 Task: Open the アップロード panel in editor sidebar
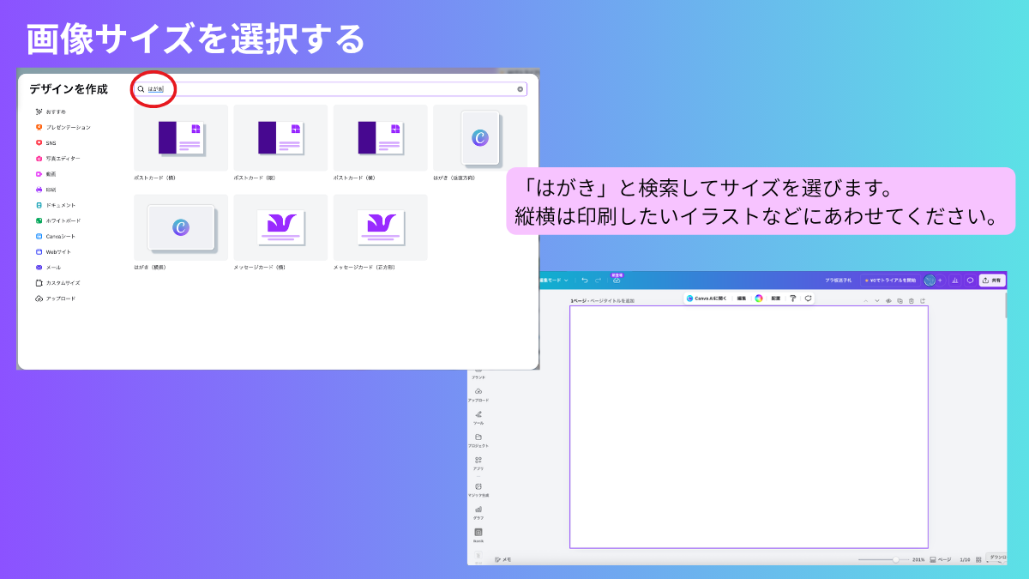tap(478, 394)
